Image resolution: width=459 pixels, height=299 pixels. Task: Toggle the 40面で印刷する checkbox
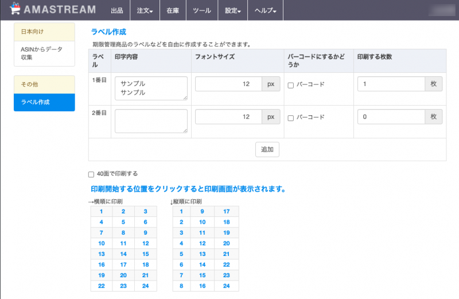(91, 174)
